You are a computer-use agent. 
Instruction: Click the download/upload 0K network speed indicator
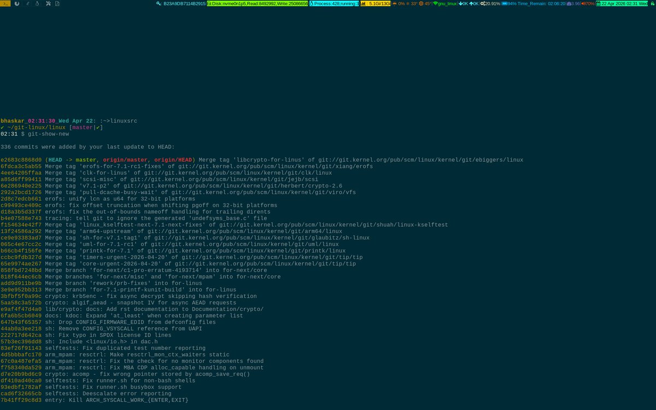point(468,3)
